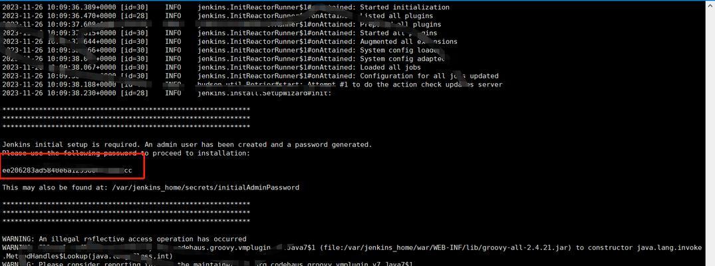Select 'Configuration for all jobs updated' line
This screenshot has width=715, height=266.
pyautogui.click(x=250, y=76)
